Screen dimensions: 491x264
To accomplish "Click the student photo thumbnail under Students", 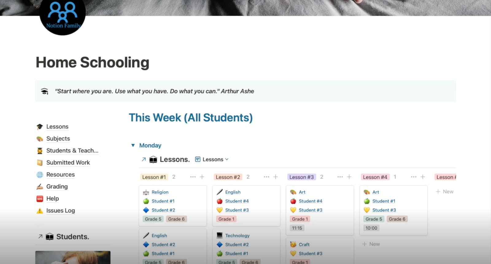I will pyautogui.click(x=73, y=258).
